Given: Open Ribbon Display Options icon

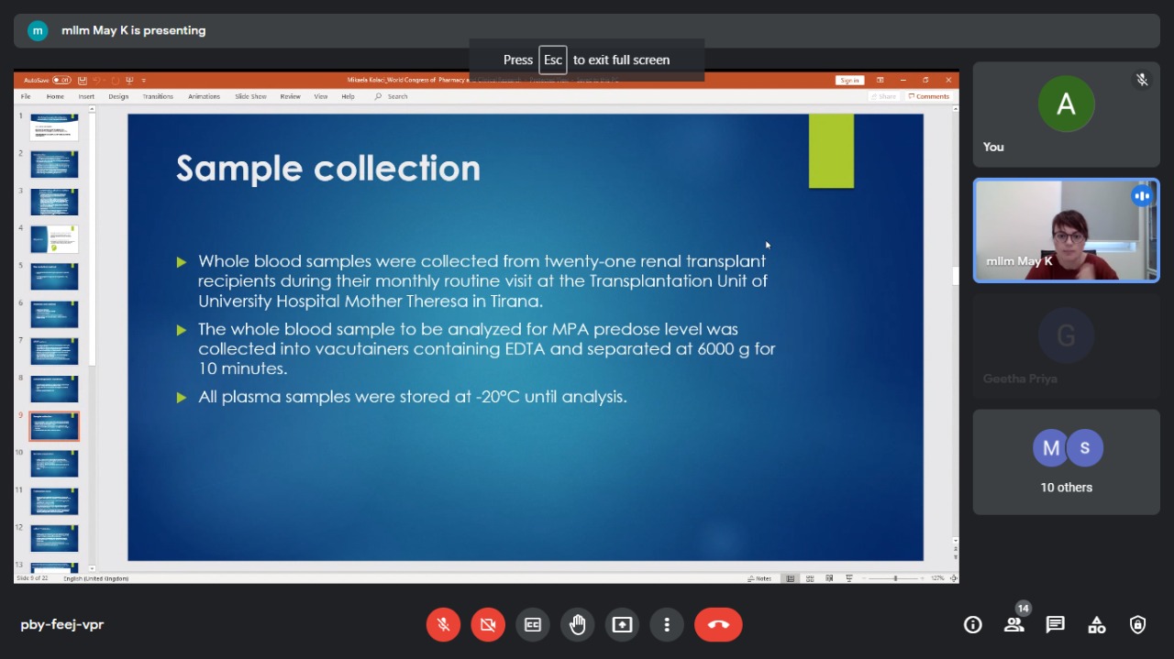Looking at the screenshot, I should click(x=880, y=81).
